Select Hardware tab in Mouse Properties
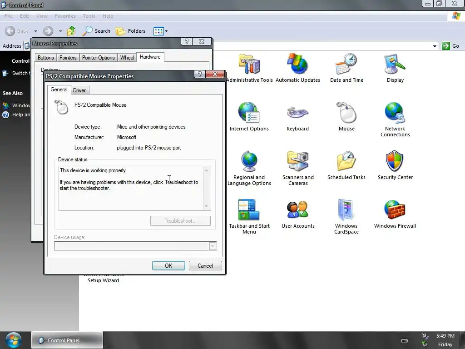The height and width of the screenshot is (349, 465). click(x=150, y=57)
